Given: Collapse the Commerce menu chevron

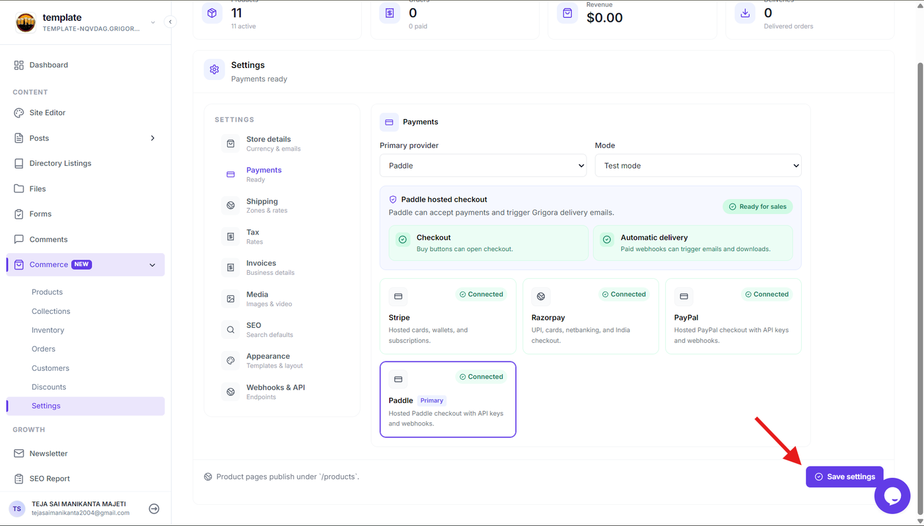Looking at the screenshot, I should tap(153, 265).
